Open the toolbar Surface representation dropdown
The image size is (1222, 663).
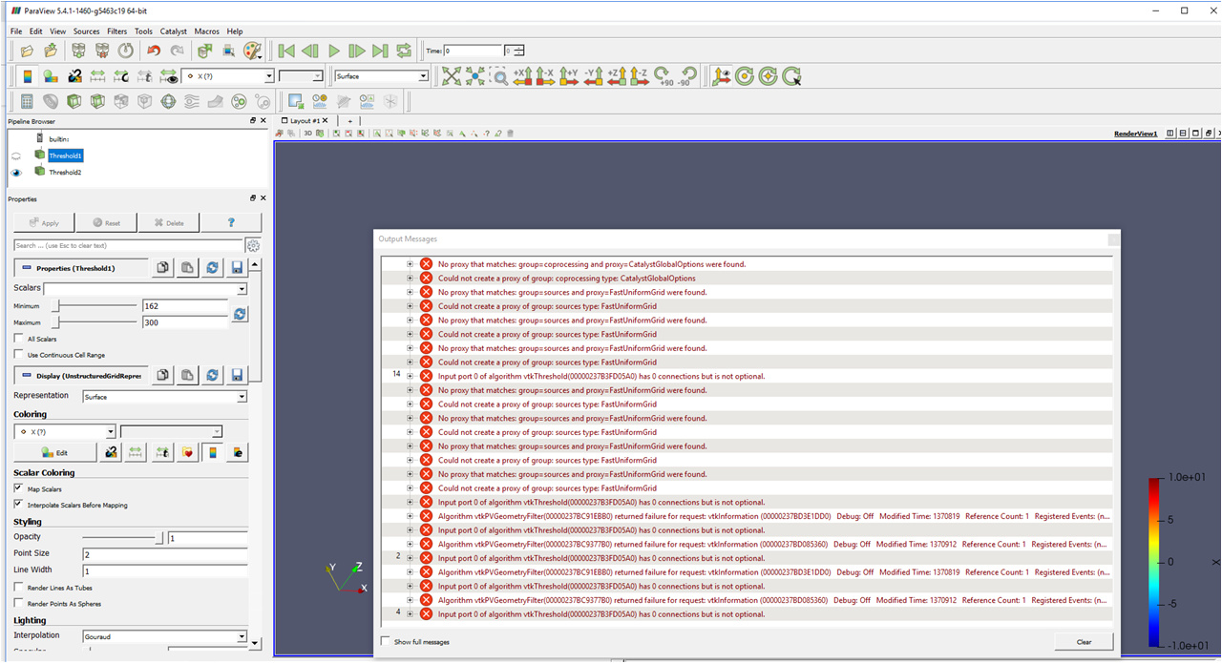pos(381,76)
